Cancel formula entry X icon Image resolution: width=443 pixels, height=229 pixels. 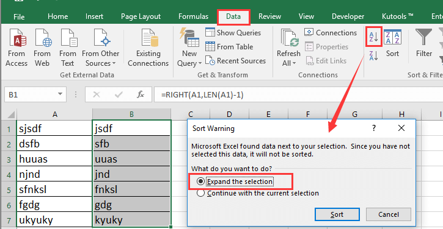97,94
